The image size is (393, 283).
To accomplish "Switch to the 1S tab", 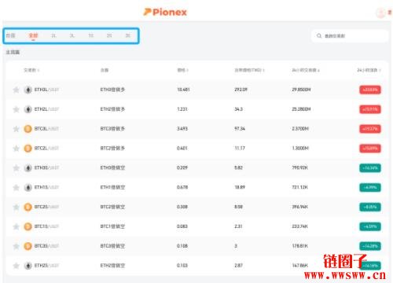I will click(90, 35).
